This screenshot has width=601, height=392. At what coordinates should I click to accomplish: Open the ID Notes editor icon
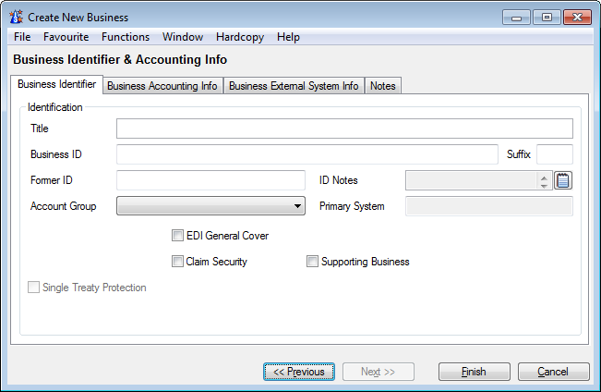tap(563, 180)
